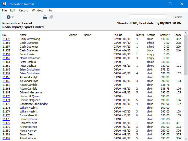This screenshot has height=141, width=188.
Task: Open reservation 21165 link
Action: [6, 77]
